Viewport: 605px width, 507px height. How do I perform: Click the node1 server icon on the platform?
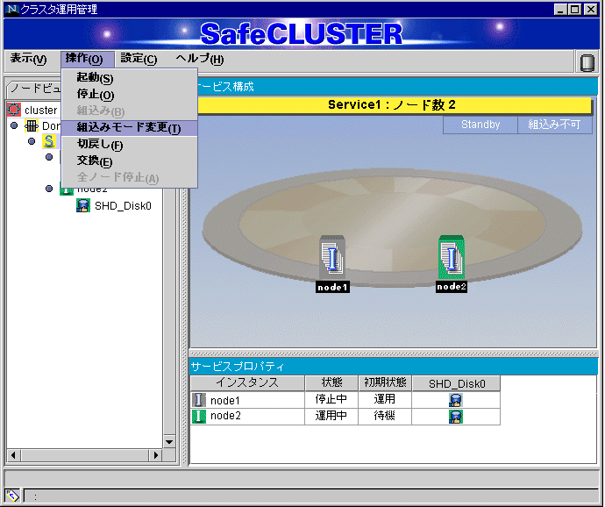pos(332,257)
